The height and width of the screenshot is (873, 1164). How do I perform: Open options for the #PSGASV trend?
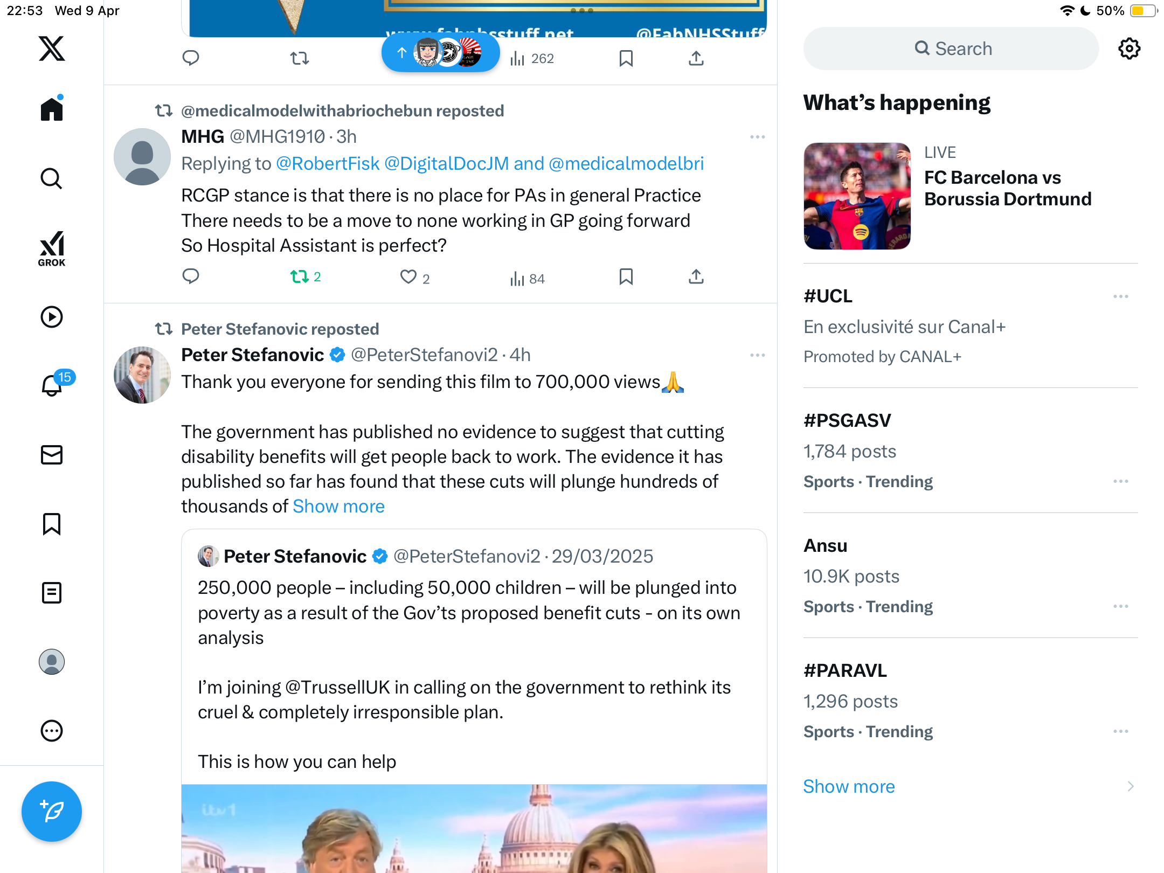(1120, 481)
